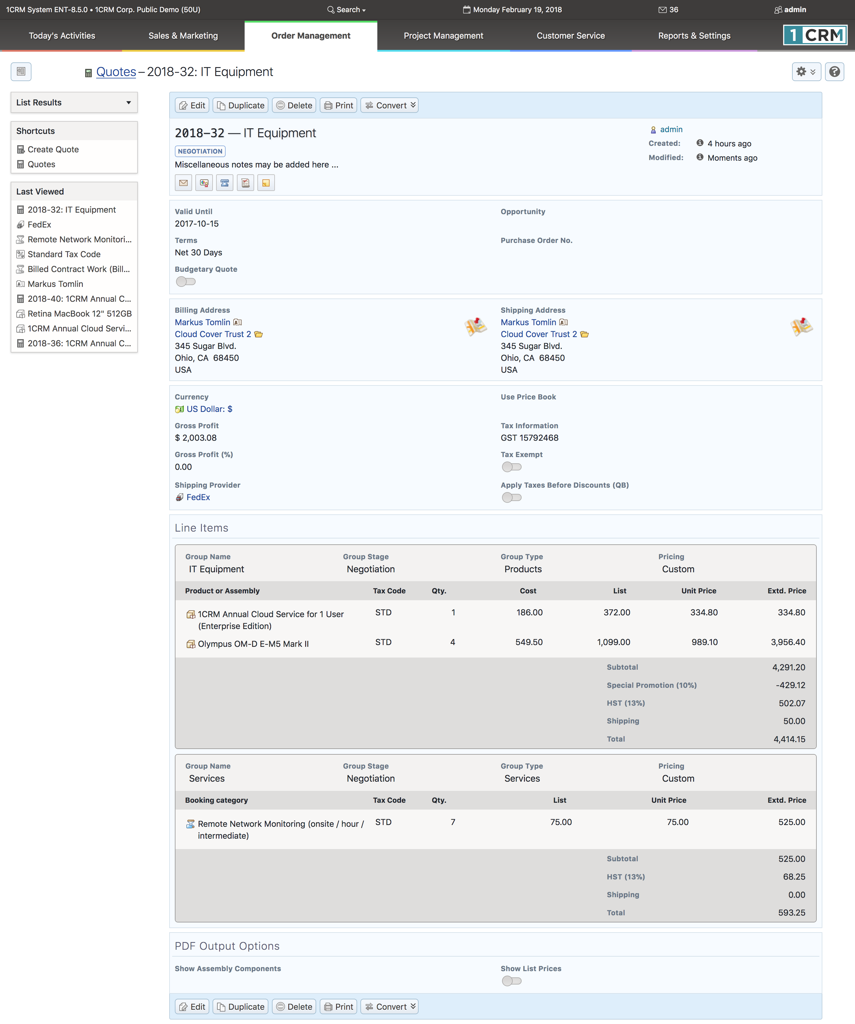Select the Order Management tab
The height and width of the screenshot is (1024, 855).
[311, 36]
